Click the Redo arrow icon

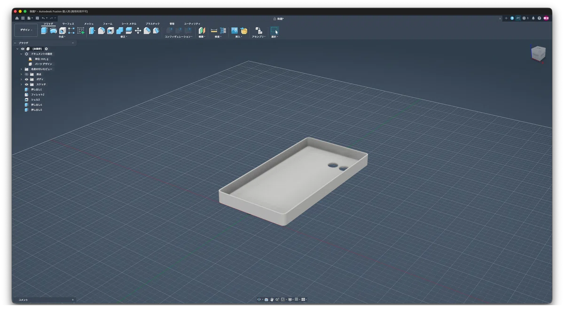(x=51, y=18)
